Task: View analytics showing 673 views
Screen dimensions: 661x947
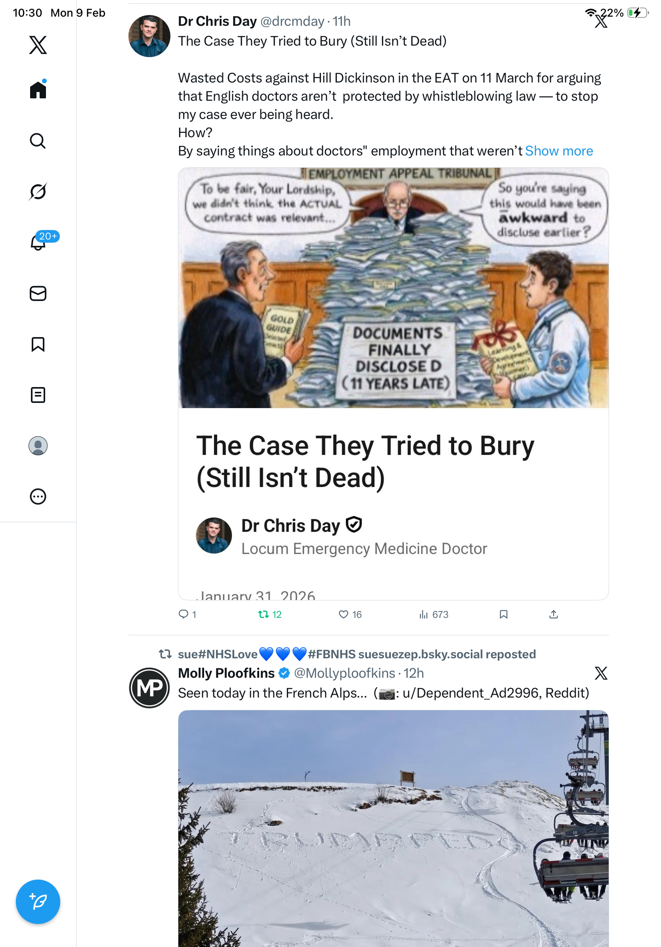Action: coord(434,615)
